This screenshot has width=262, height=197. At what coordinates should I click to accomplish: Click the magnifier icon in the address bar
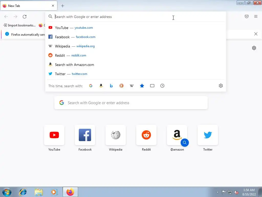click(x=50, y=16)
